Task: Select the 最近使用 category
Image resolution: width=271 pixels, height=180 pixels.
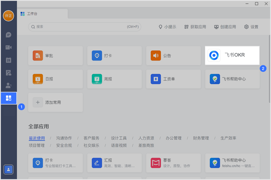Action: coord(37,138)
